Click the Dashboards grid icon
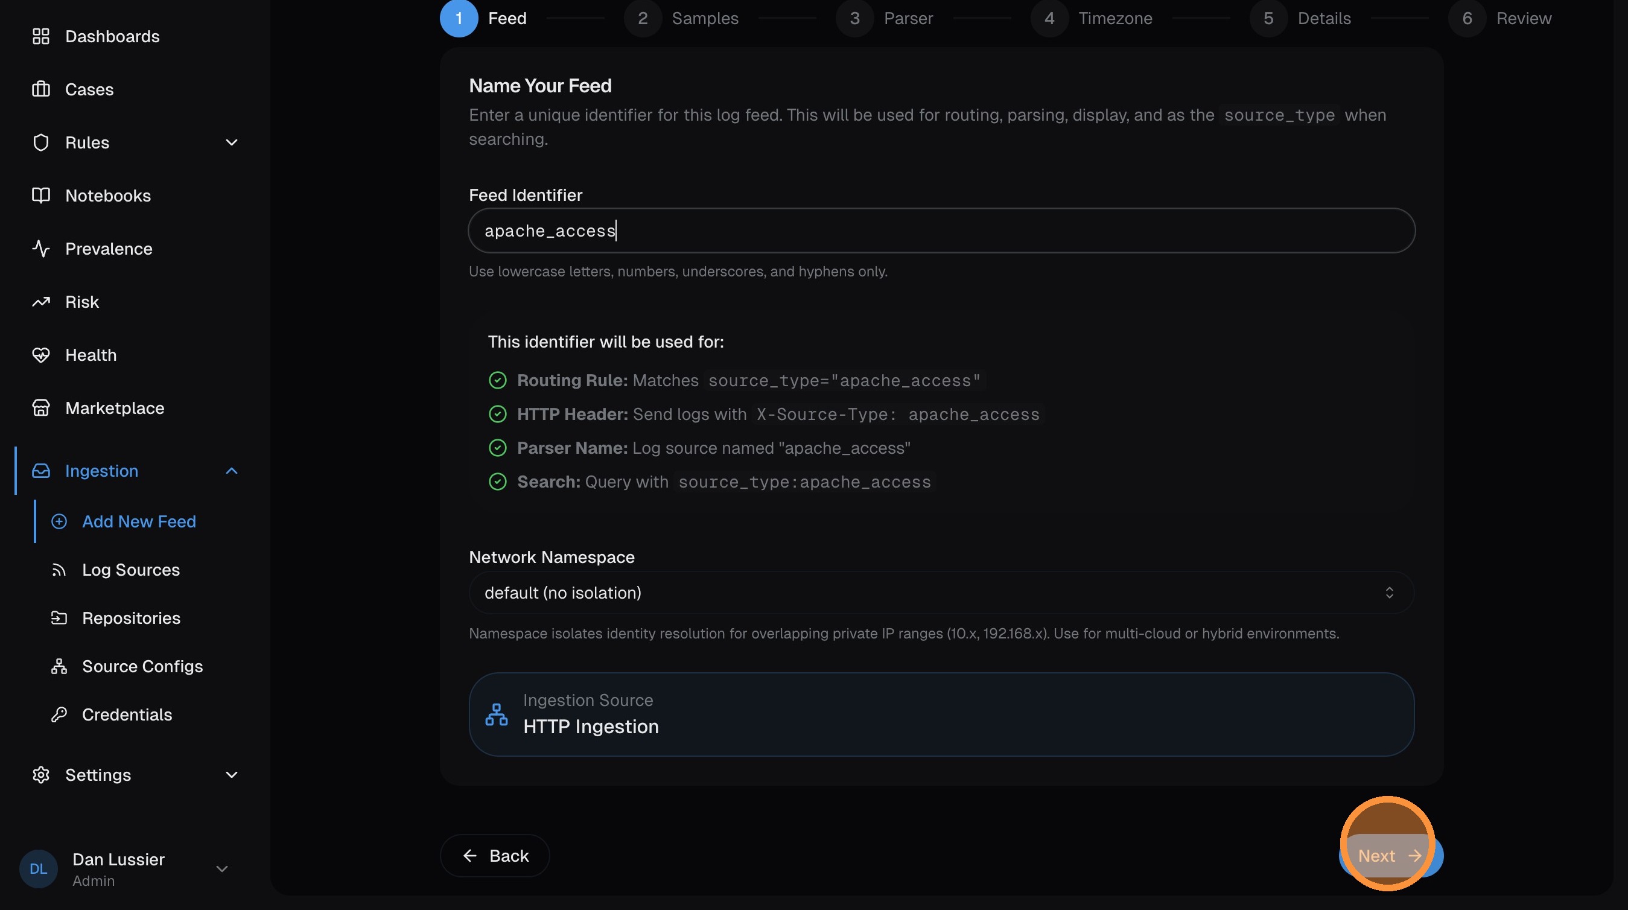Screen dimensions: 1628x910 [41, 37]
